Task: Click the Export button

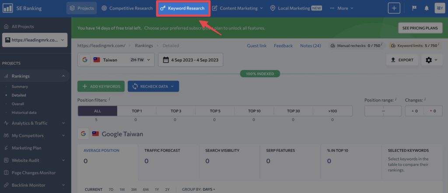Action: click(402, 60)
